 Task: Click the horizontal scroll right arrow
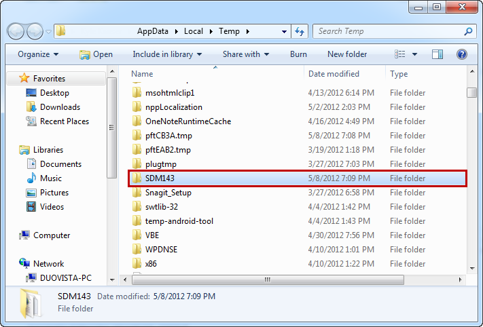coord(460,280)
